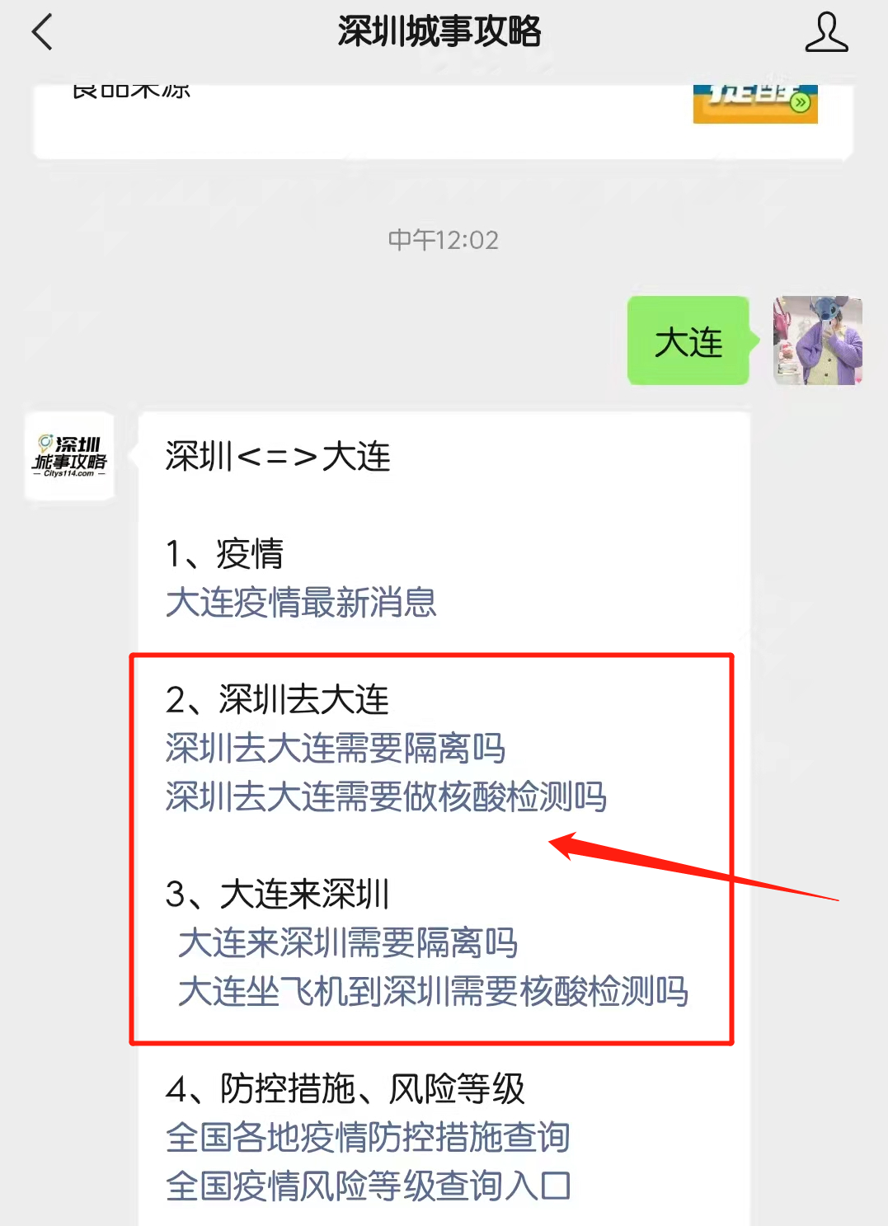Image resolution: width=888 pixels, height=1226 pixels.
Task: Tap the 深圳城事攻略 account avatar
Action: (x=69, y=456)
